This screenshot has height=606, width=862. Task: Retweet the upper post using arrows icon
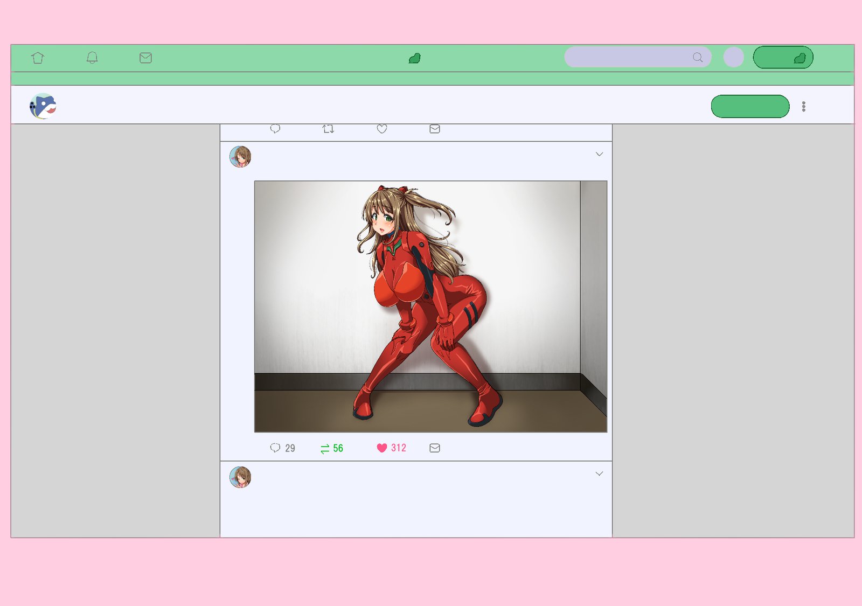coord(328,129)
